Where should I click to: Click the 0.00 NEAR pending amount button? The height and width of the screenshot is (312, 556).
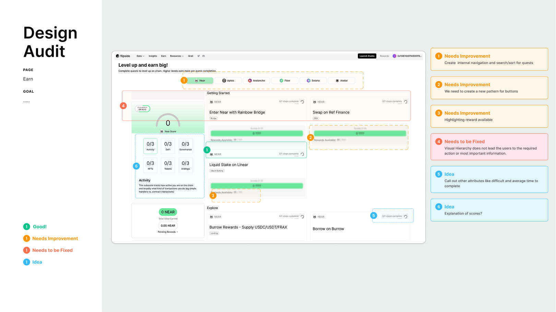168,226
